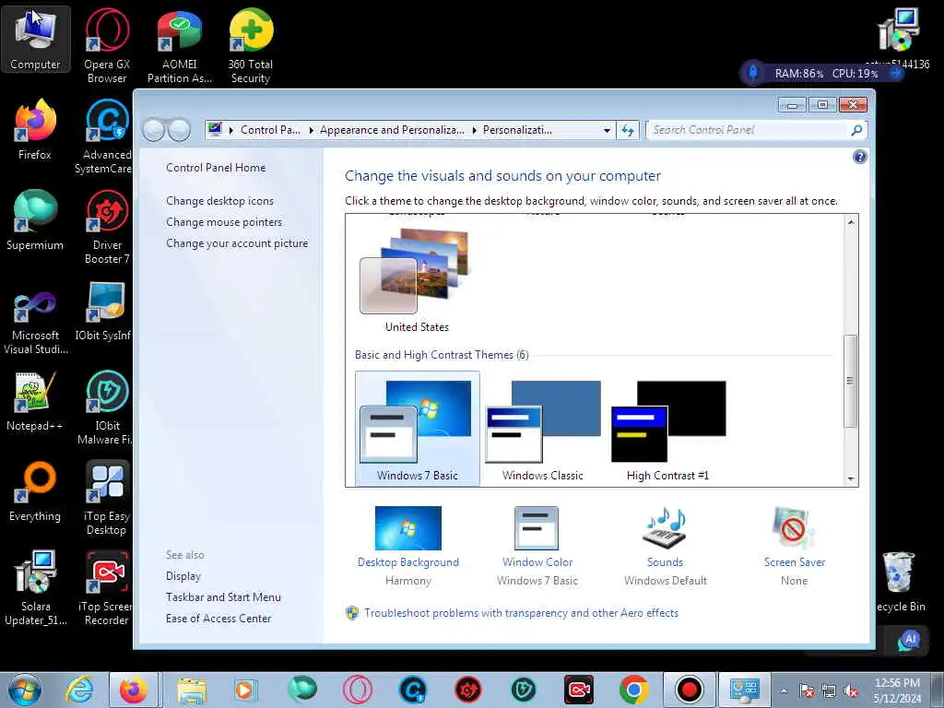The image size is (944, 708).
Task: Click the Personalization breadcrumb segment
Action: point(517,130)
